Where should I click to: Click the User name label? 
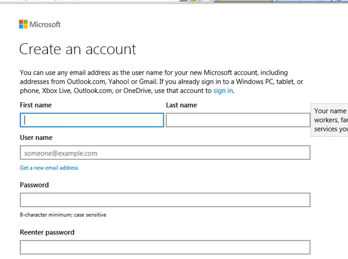[36, 138]
